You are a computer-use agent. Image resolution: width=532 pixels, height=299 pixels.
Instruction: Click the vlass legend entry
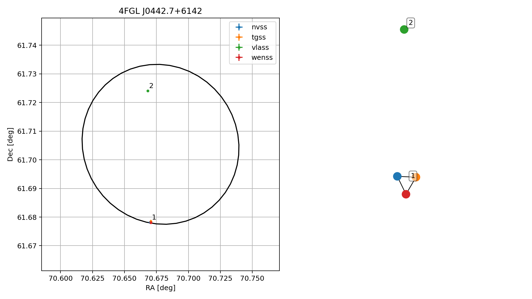coord(252,48)
